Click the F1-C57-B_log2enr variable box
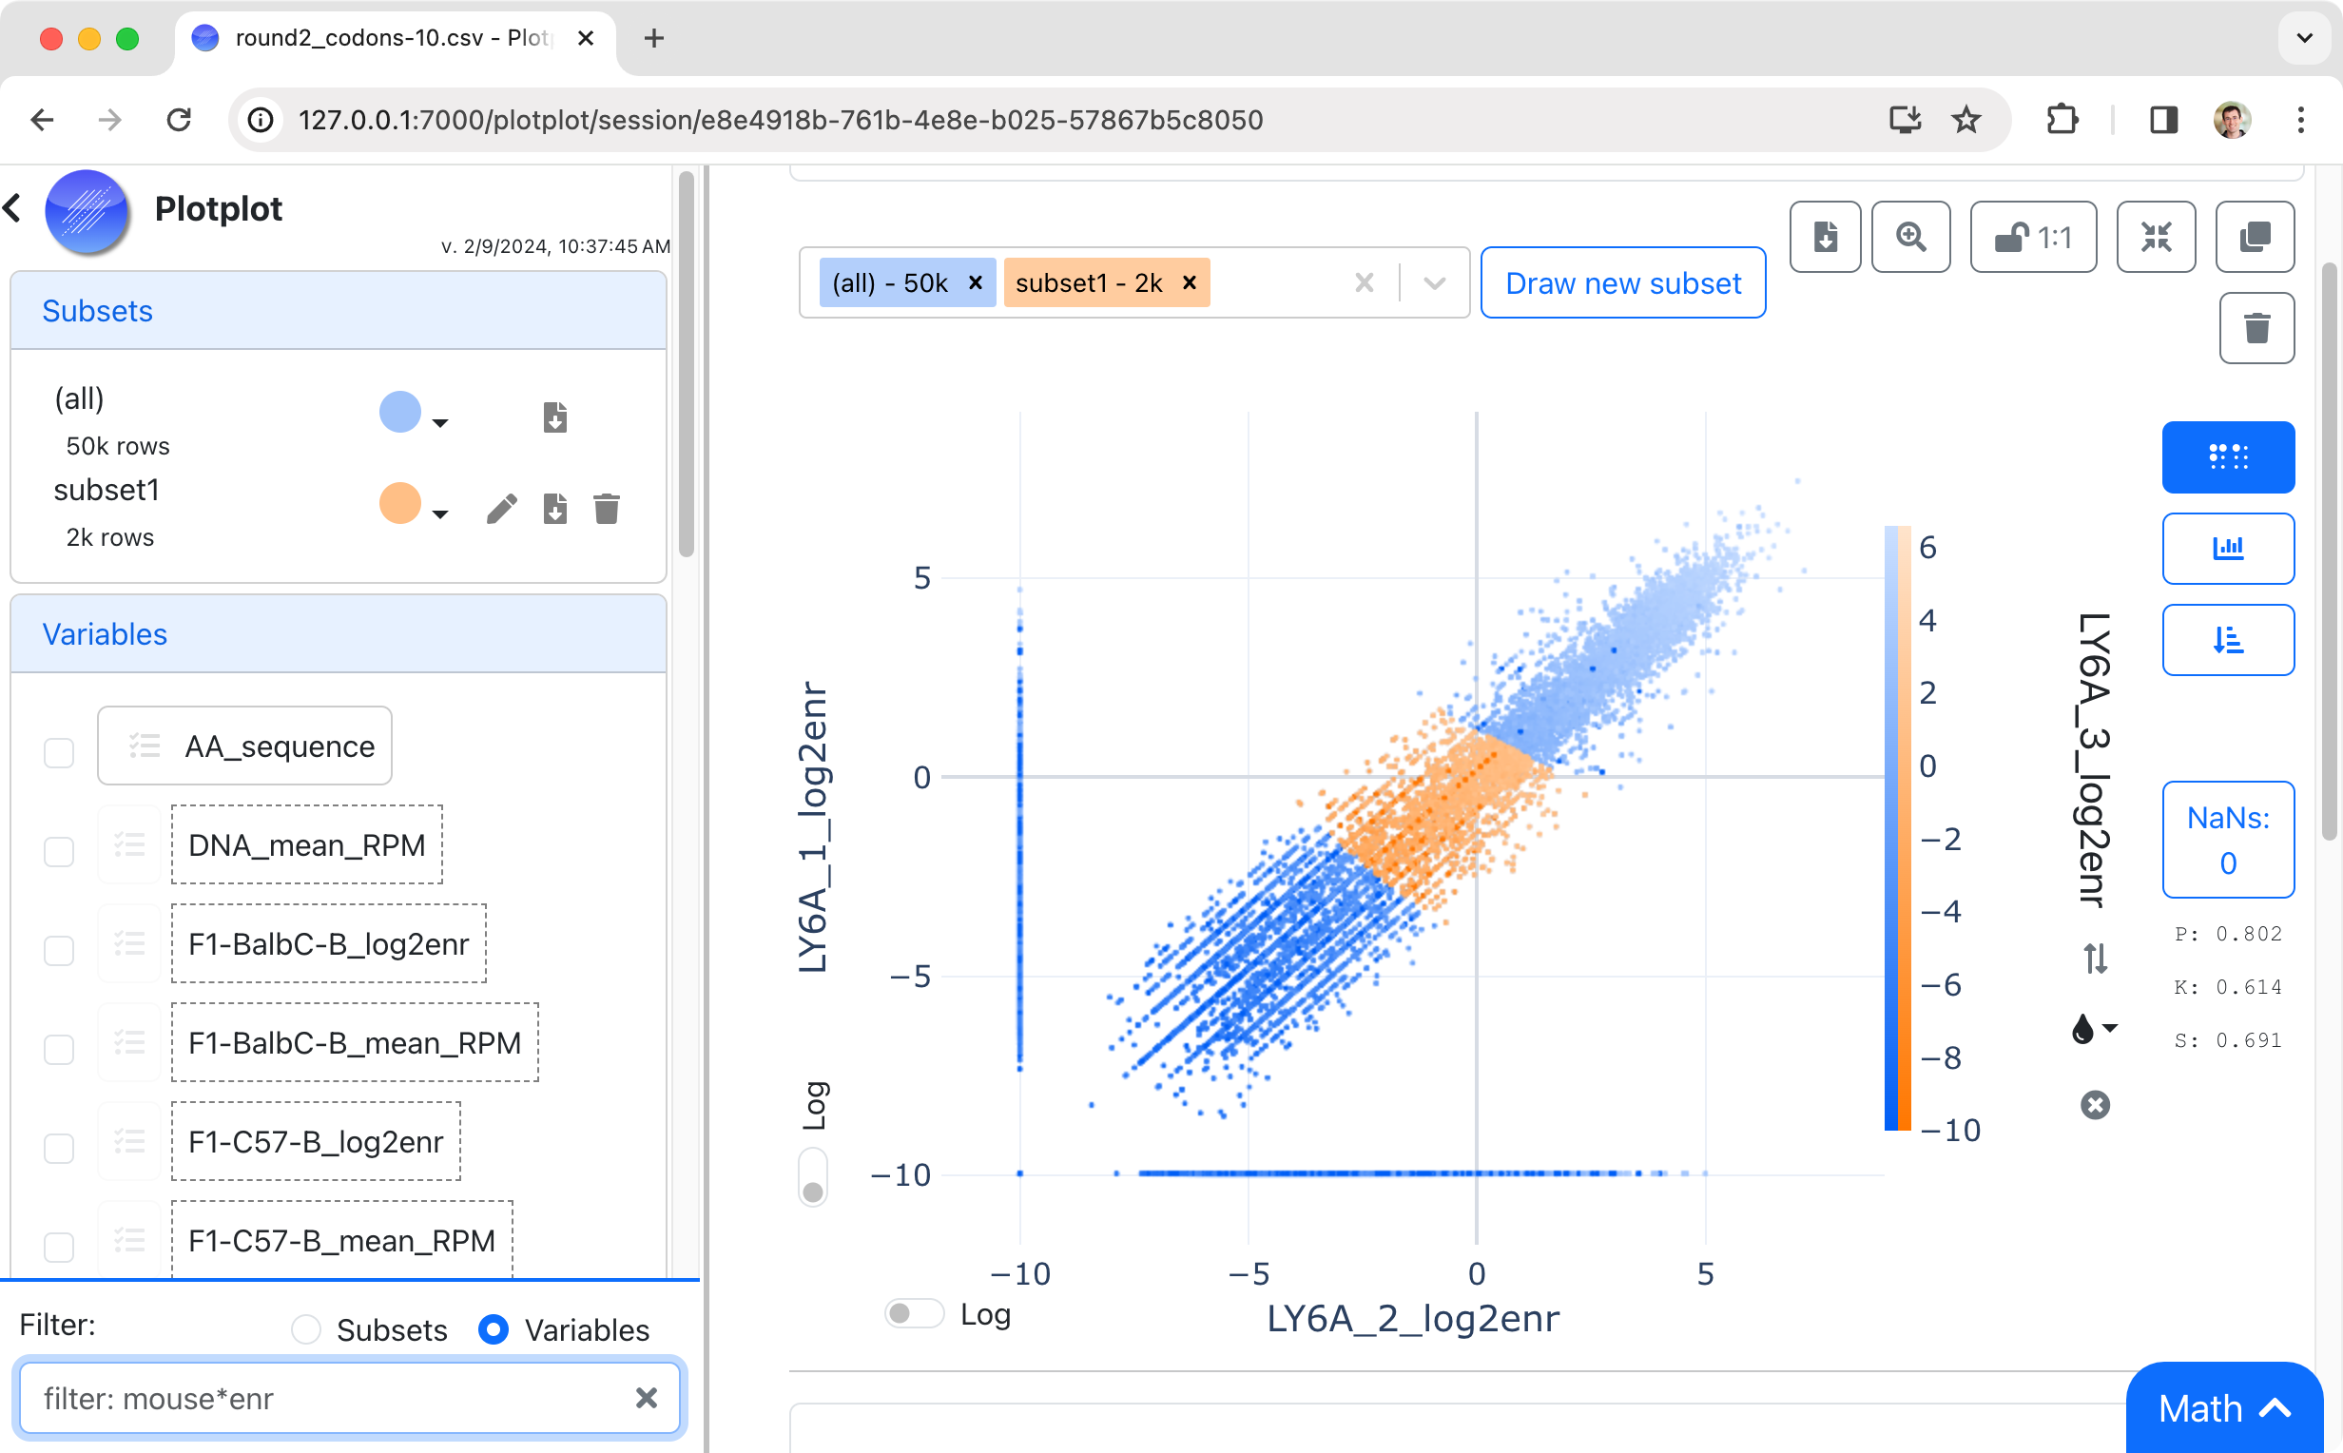This screenshot has width=2343, height=1453. [316, 1141]
